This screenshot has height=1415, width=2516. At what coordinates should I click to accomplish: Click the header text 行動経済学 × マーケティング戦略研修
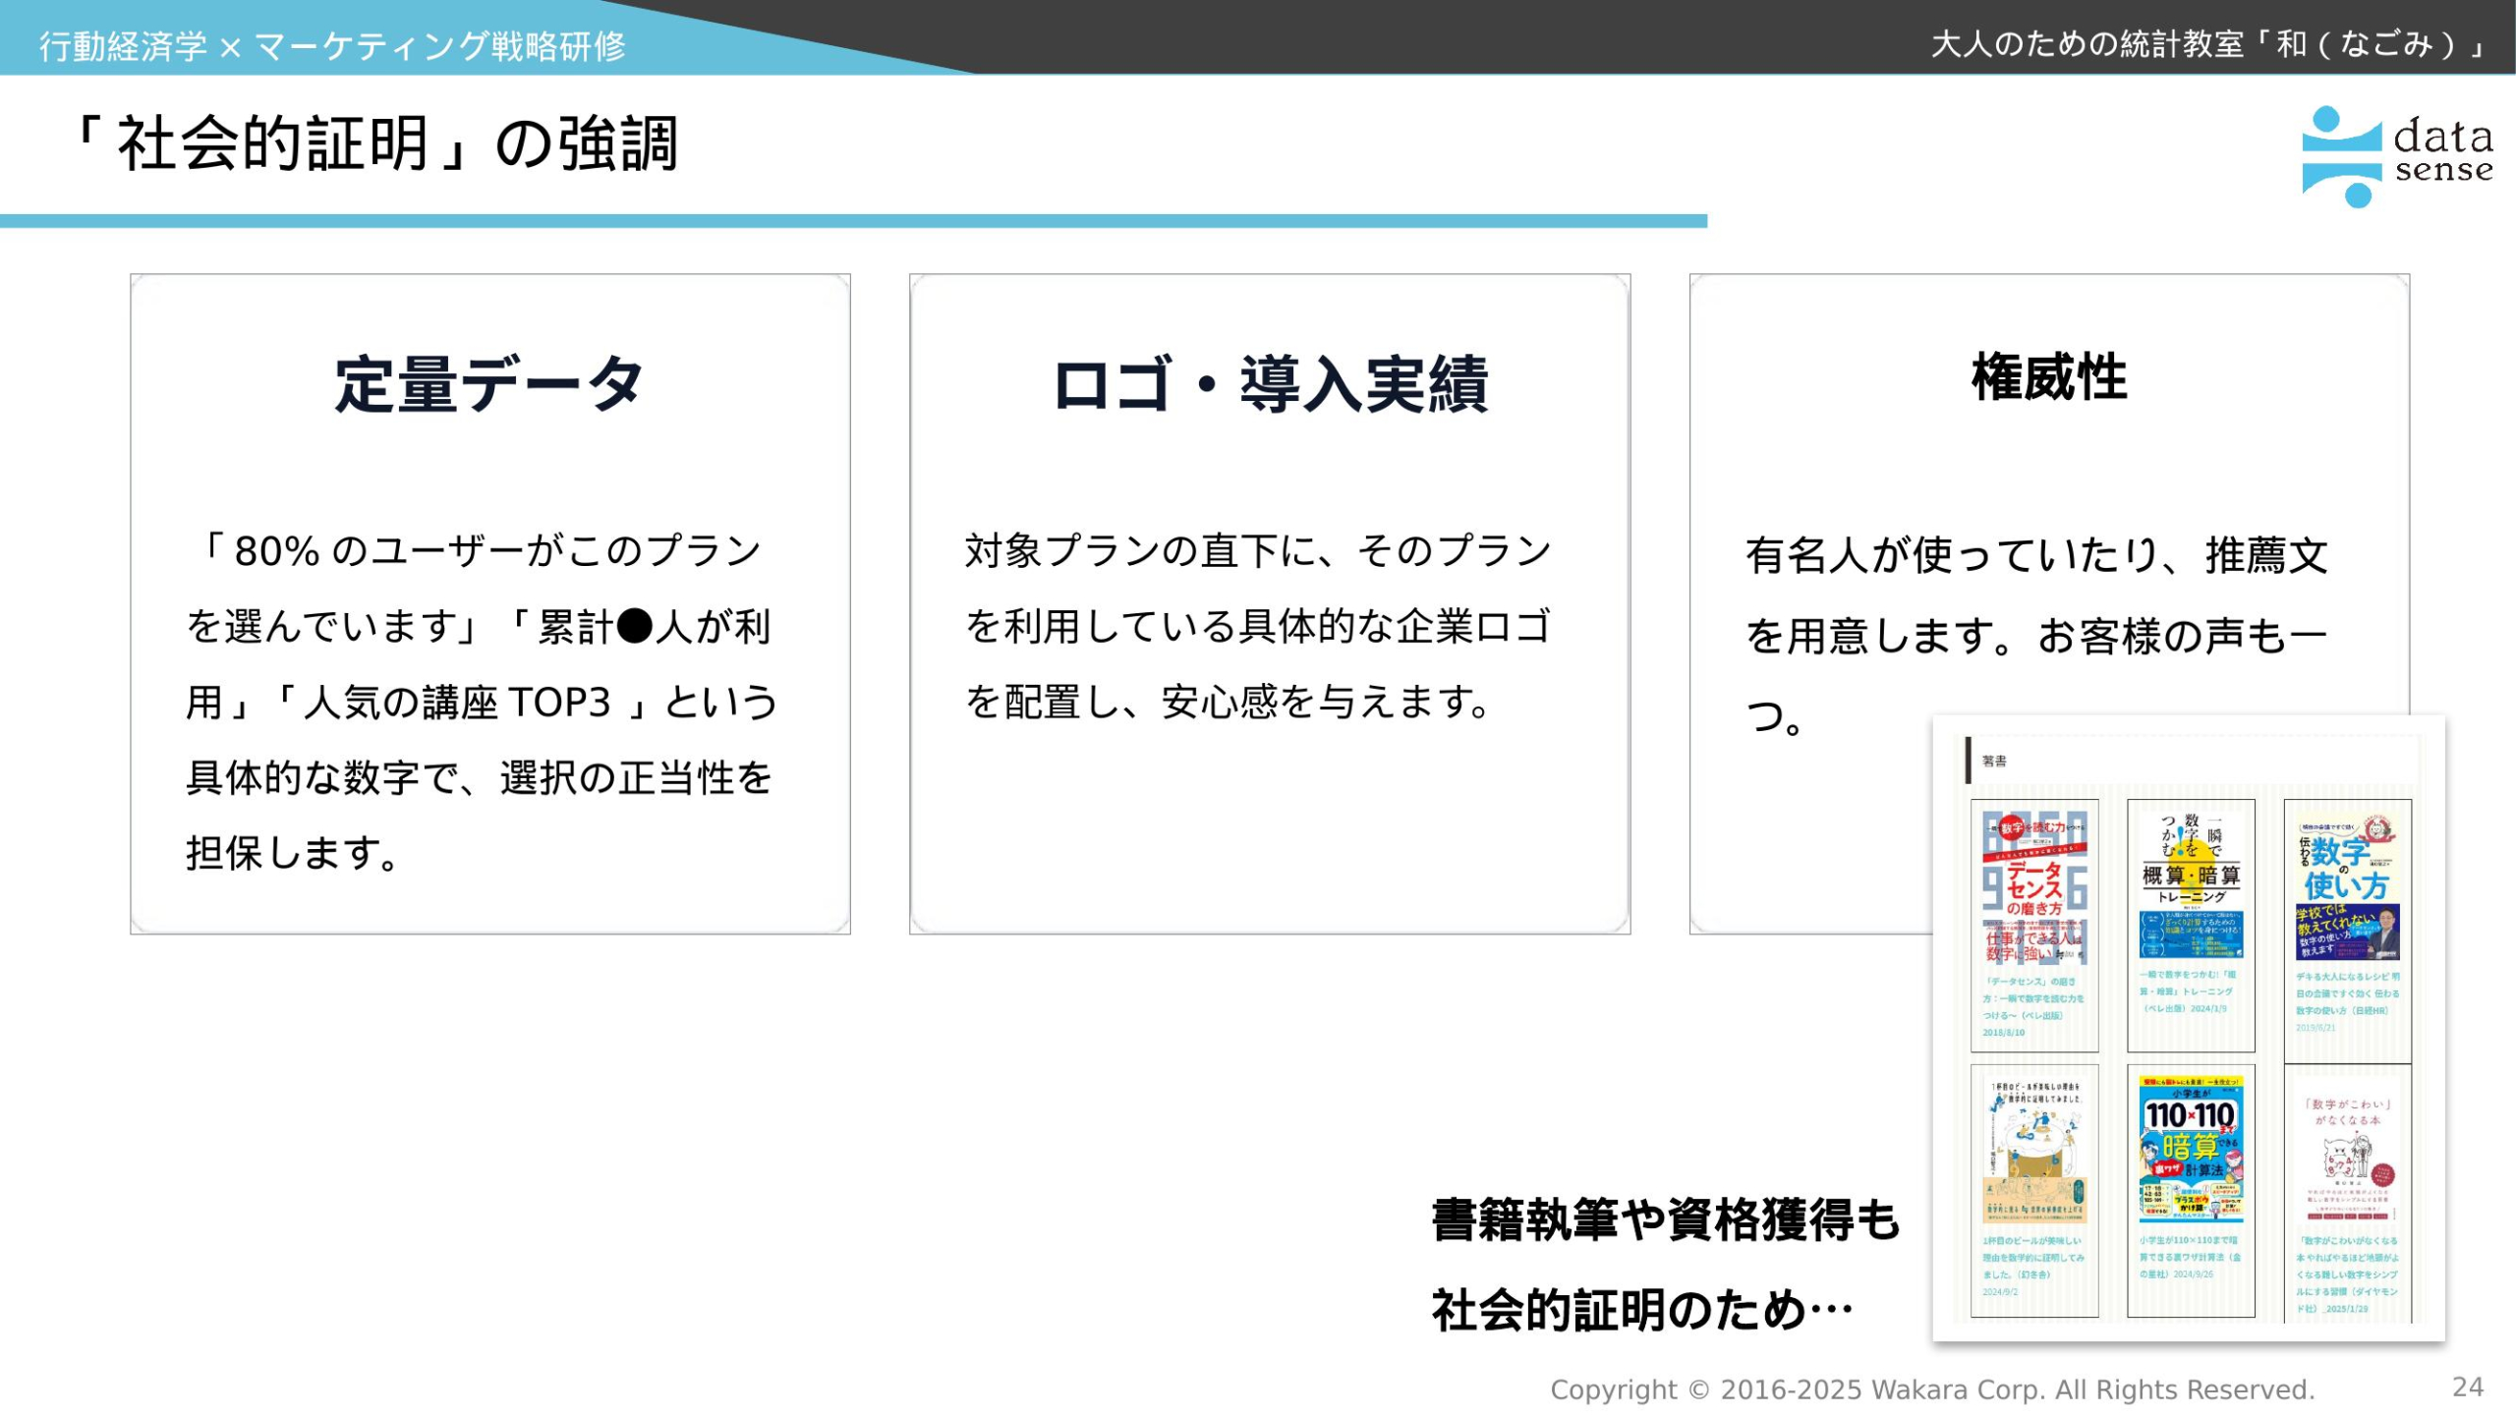(332, 45)
